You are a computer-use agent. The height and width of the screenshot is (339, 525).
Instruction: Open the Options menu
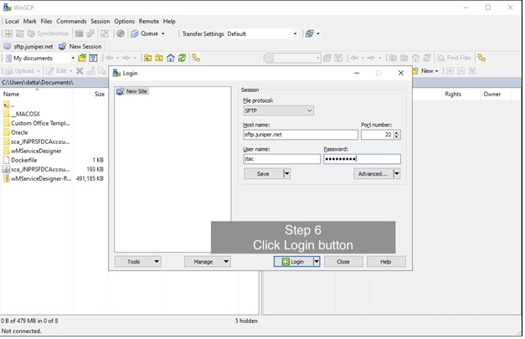(x=124, y=22)
